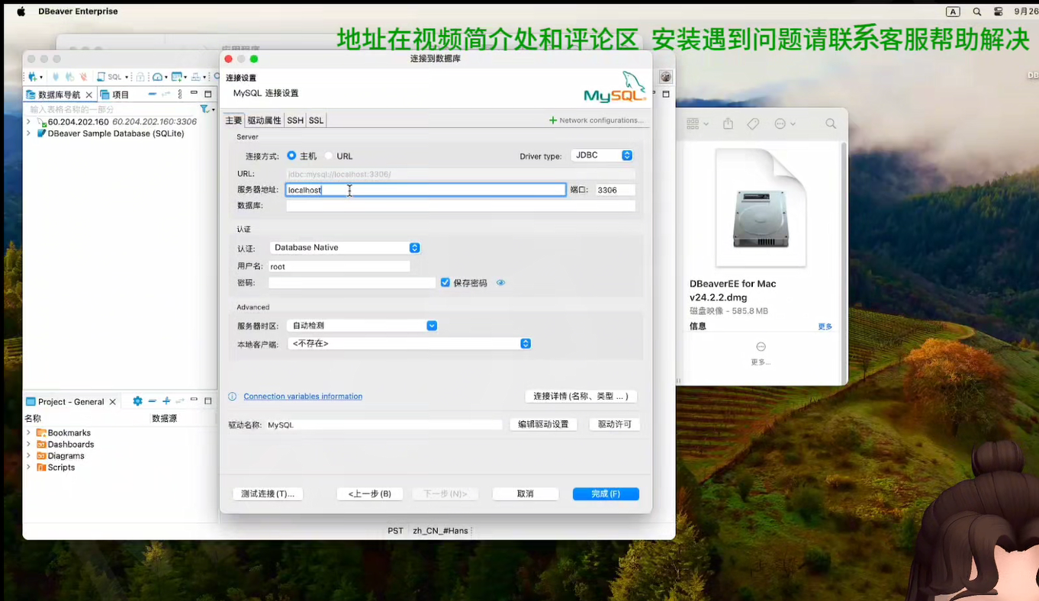Viewport: 1039px width, 601px height.
Task: Show password with the eye icon
Action: point(500,282)
